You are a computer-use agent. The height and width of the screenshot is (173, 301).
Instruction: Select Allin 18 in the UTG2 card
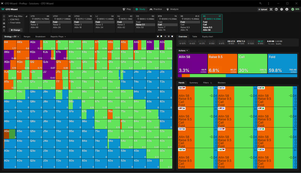83,28
